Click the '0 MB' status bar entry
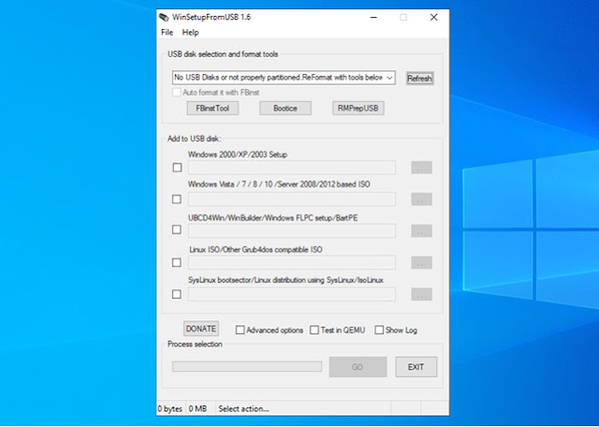 pos(197,408)
